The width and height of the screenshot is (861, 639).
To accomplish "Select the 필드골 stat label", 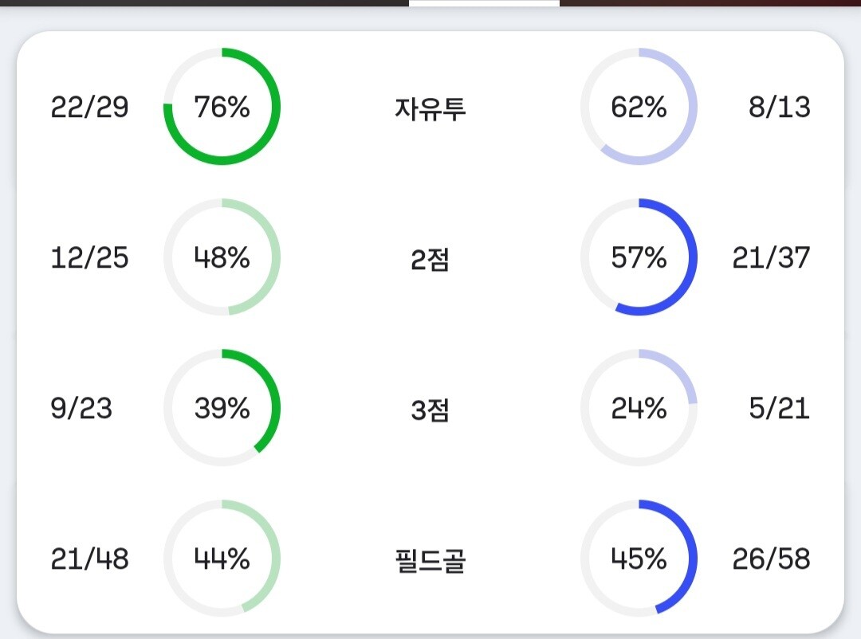I will 430,560.
